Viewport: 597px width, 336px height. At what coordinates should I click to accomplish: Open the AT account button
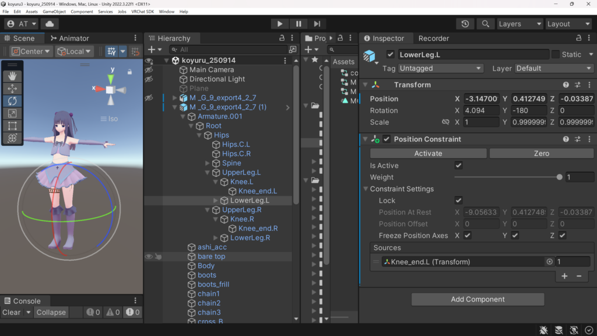click(x=22, y=23)
